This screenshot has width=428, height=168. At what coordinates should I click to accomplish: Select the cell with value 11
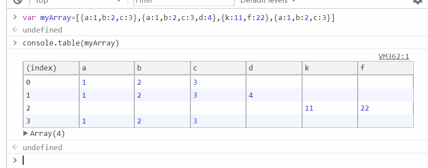coord(330,108)
